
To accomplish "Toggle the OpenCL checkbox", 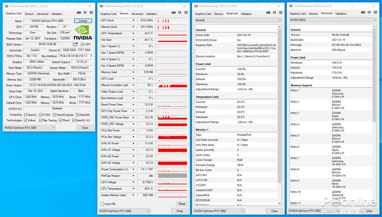I will pyautogui.click(x=26, y=114).
